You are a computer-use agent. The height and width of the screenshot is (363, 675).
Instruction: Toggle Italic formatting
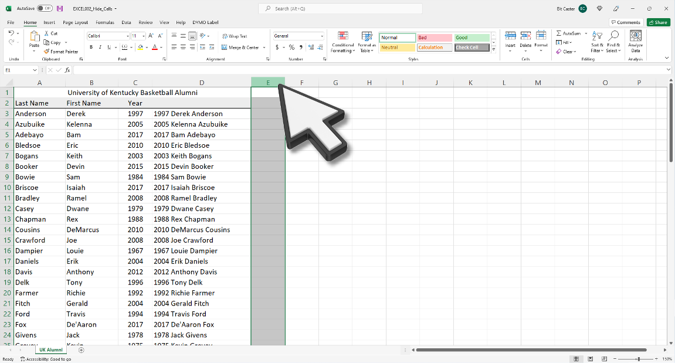click(100, 48)
